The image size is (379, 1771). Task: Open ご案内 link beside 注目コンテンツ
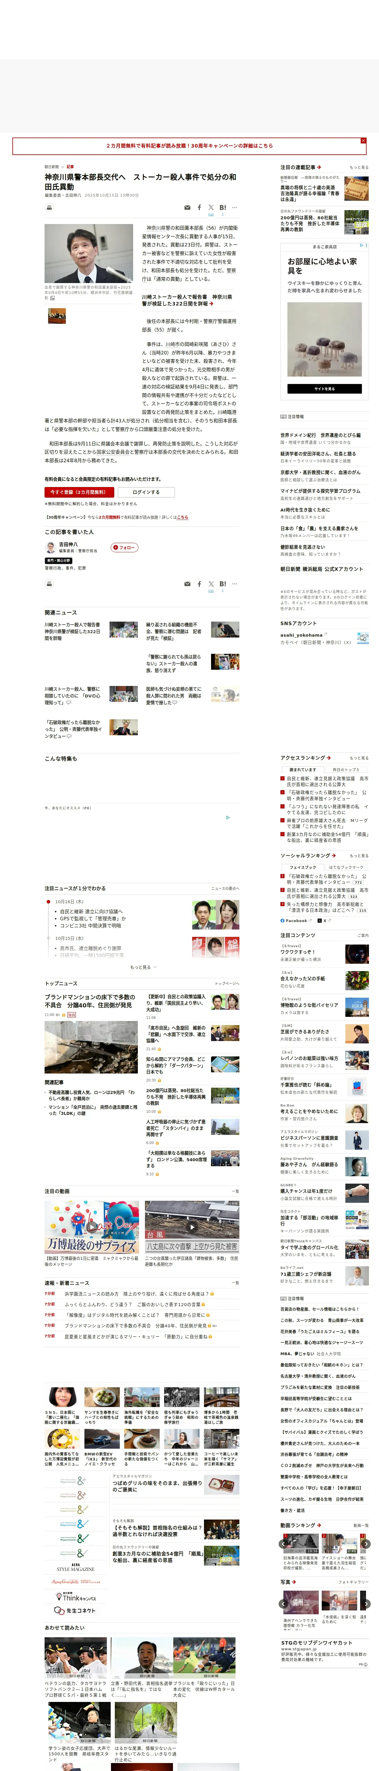(363, 935)
